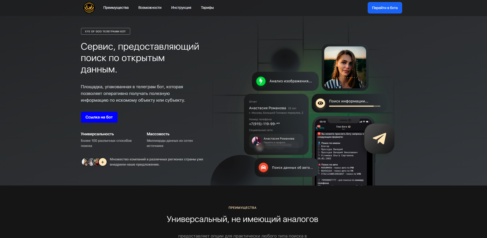Click the back arrow in phone chat
The image size is (487, 238).
tap(317, 128)
